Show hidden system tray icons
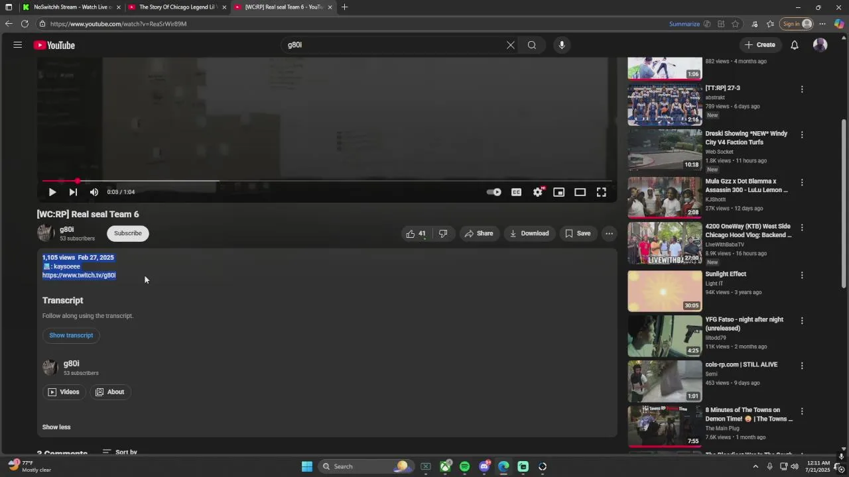The height and width of the screenshot is (477, 849). 755,466
